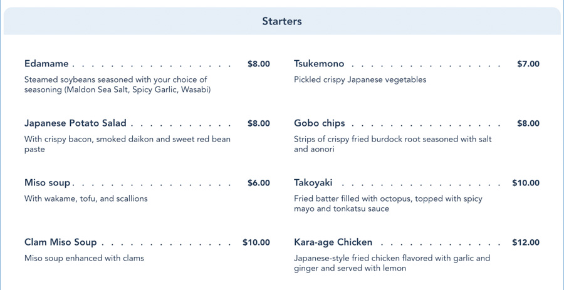Choose Japanese Potato Salad from starters
564x290 pixels.
tap(75, 123)
